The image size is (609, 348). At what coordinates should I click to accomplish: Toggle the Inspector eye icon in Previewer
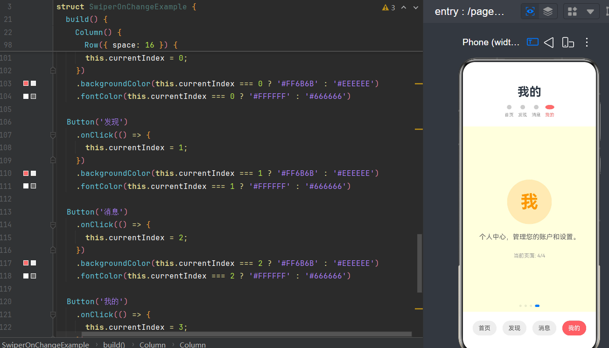(x=530, y=11)
